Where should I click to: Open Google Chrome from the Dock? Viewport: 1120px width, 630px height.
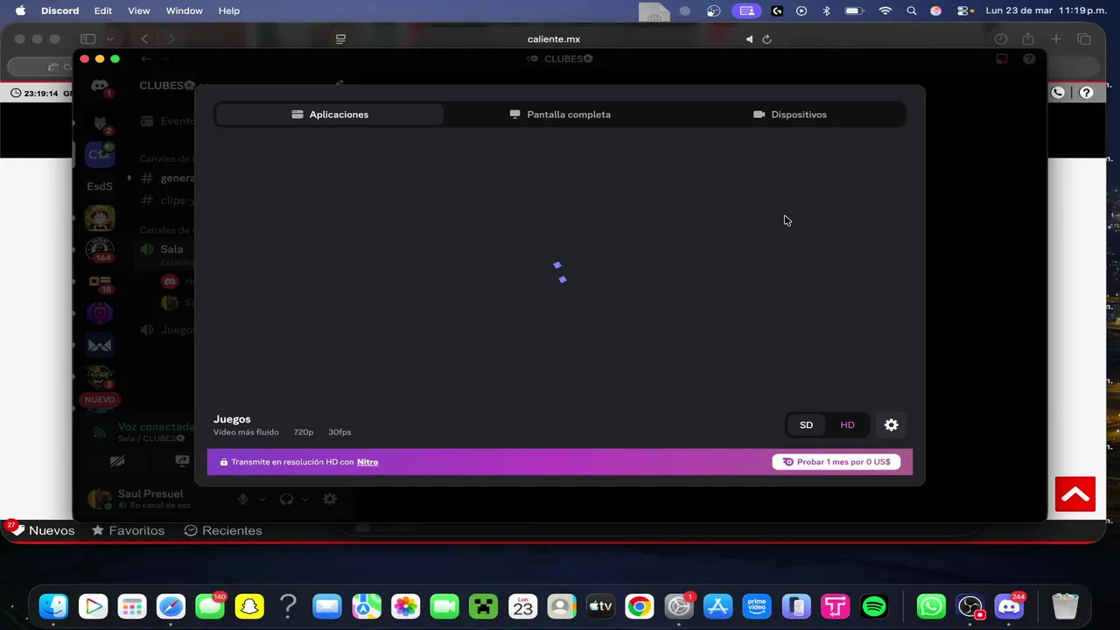click(x=640, y=605)
